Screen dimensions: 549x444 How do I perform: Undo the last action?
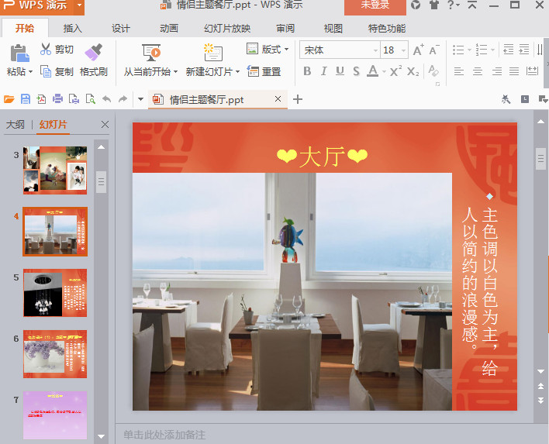[x=106, y=99]
